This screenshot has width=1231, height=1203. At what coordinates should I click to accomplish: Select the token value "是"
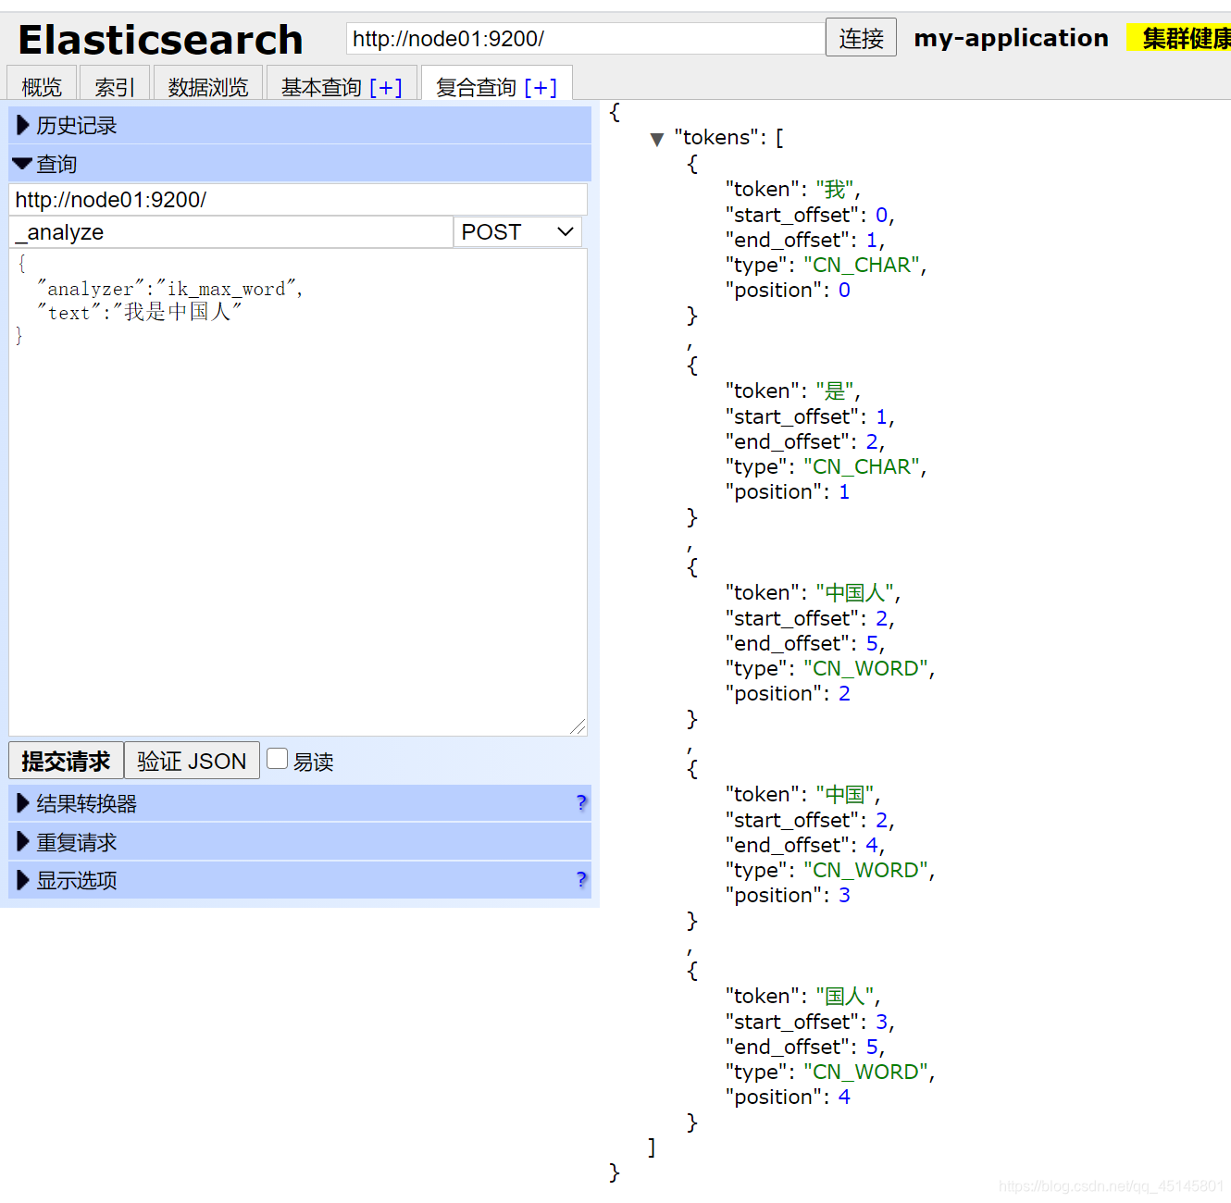835,391
